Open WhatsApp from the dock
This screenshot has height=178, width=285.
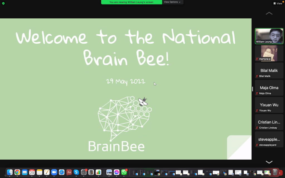(124, 172)
